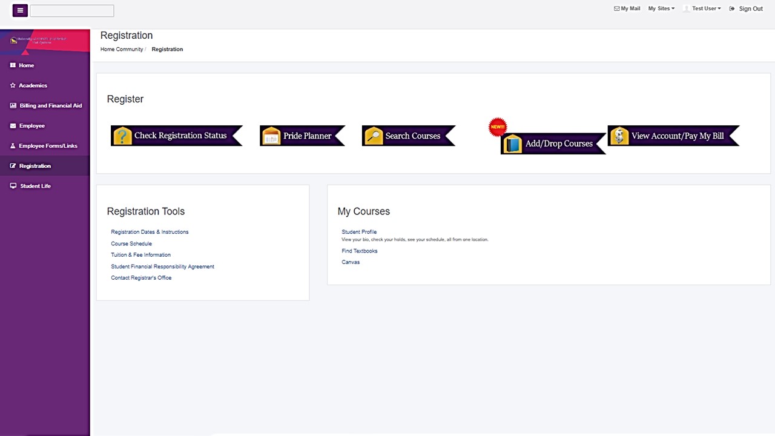
Task: Open the Find Textbooks link
Action: tap(359, 251)
